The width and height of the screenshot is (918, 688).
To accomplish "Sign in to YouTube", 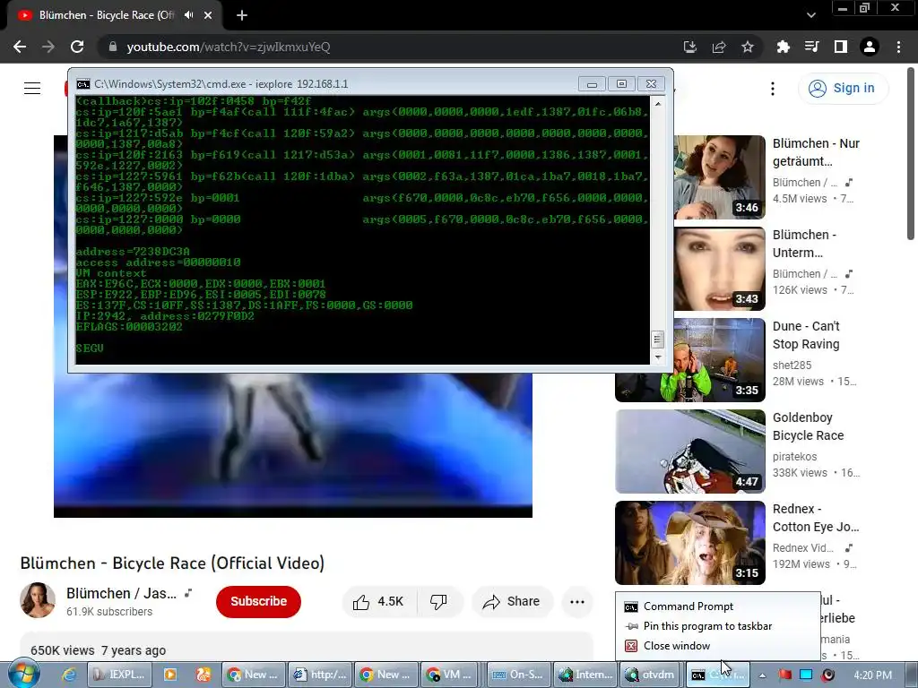I will (843, 89).
